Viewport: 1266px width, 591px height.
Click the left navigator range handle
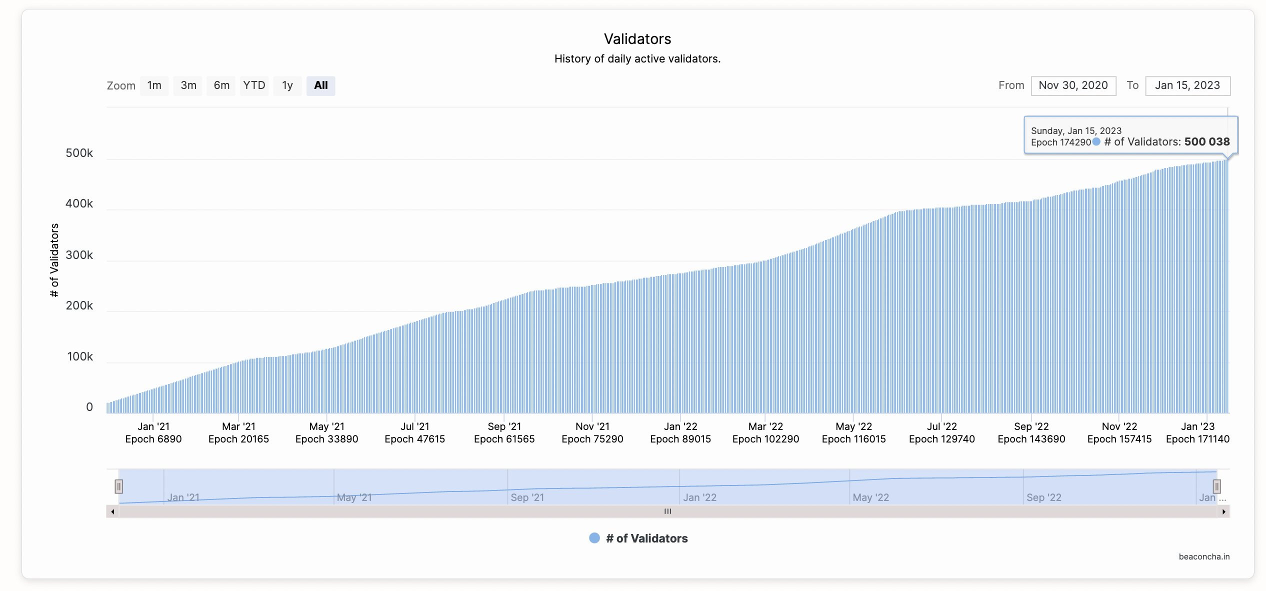pyautogui.click(x=118, y=486)
